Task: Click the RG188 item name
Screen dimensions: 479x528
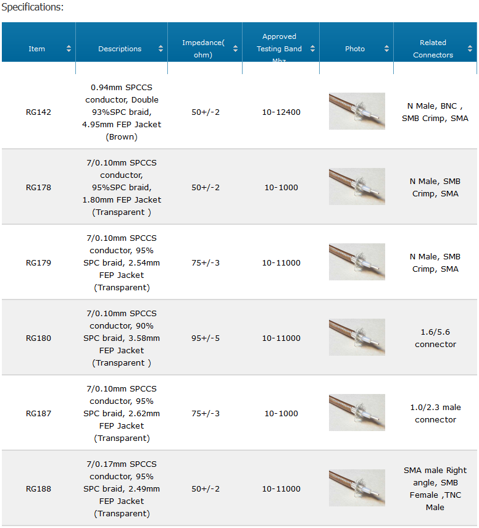Action: pyautogui.click(x=38, y=489)
